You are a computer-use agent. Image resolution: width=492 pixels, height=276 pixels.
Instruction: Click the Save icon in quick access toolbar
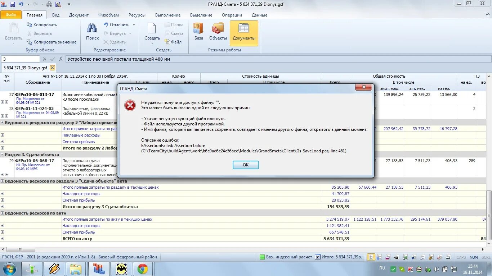coord(13,4)
